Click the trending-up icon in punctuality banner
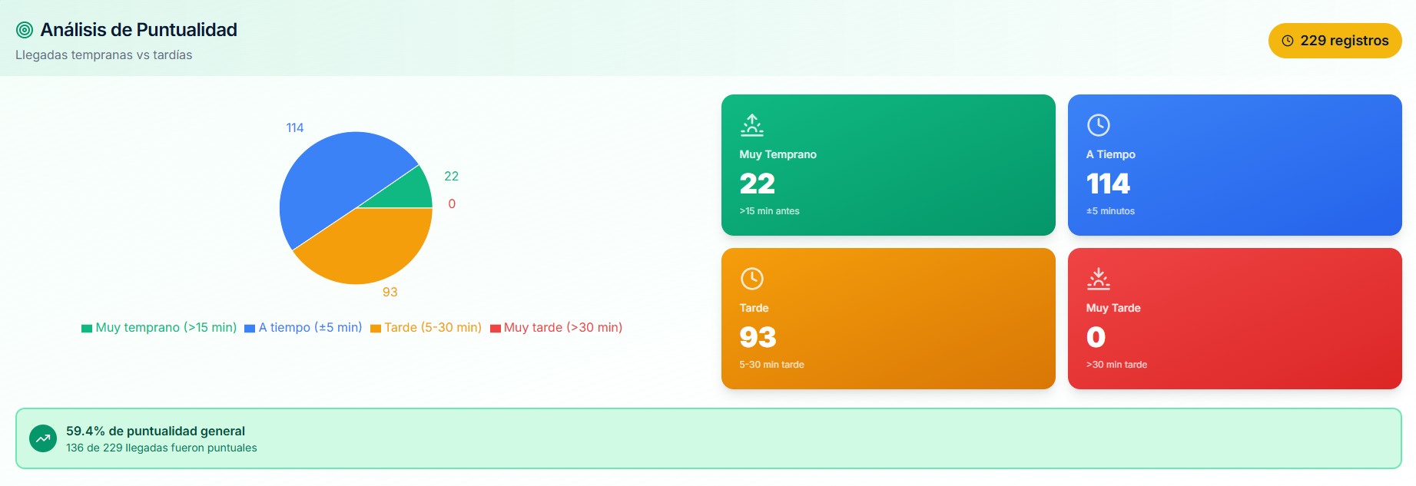Image resolution: width=1416 pixels, height=486 pixels. [x=43, y=438]
